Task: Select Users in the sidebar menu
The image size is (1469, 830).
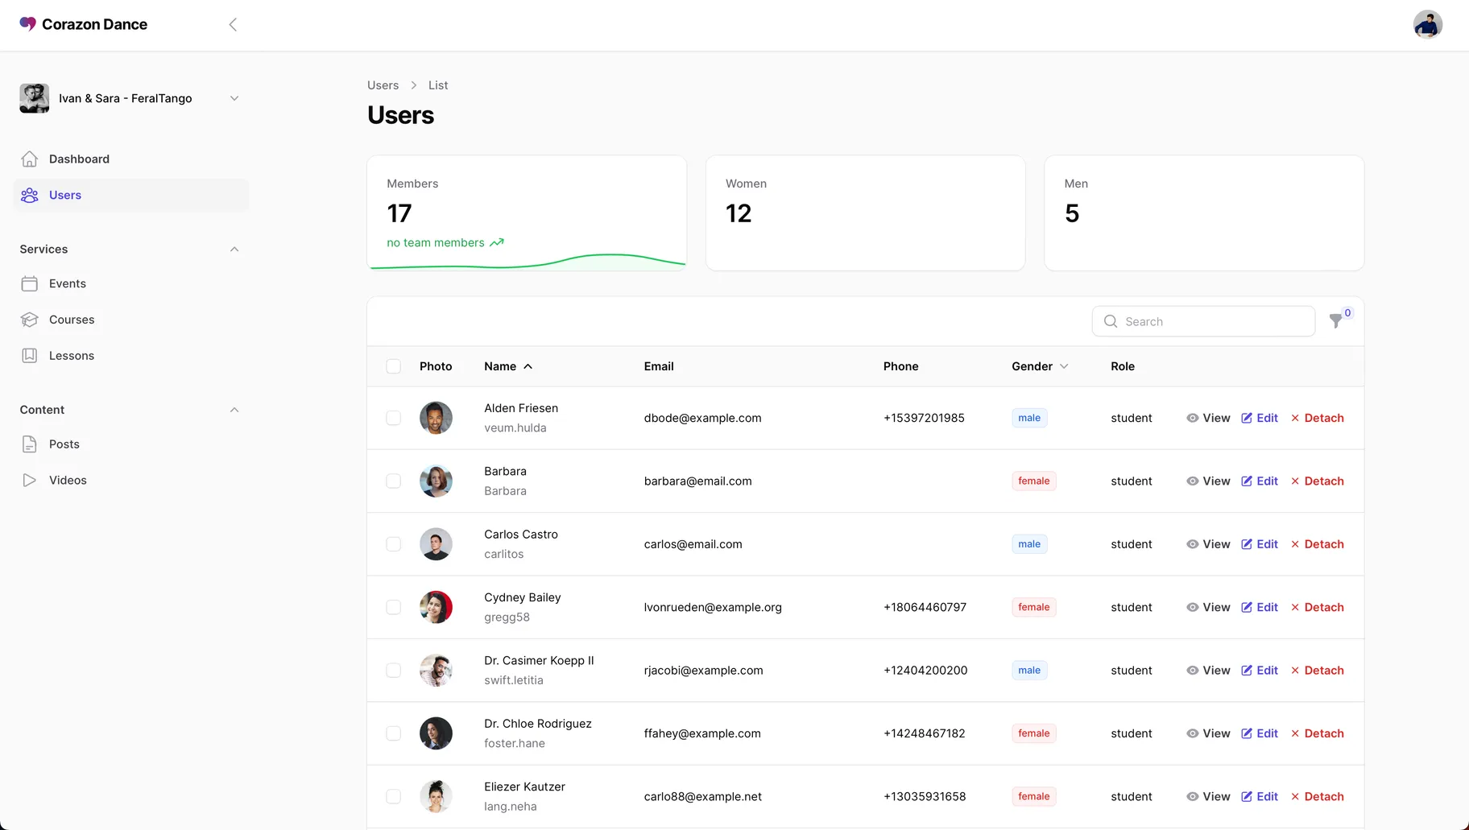Action: click(x=64, y=195)
